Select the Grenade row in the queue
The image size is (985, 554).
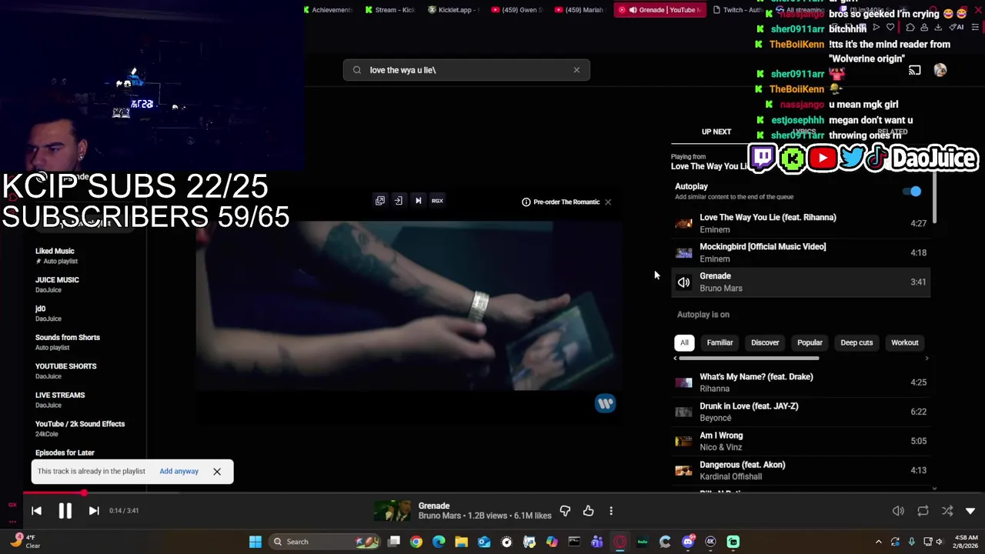(800, 282)
